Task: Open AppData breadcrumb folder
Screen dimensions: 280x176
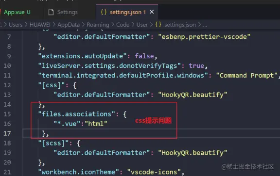Action: [69, 25]
